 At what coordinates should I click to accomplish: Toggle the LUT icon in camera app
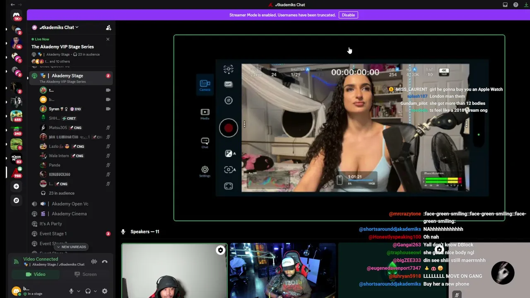pyautogui.click(x=228, y=84)
